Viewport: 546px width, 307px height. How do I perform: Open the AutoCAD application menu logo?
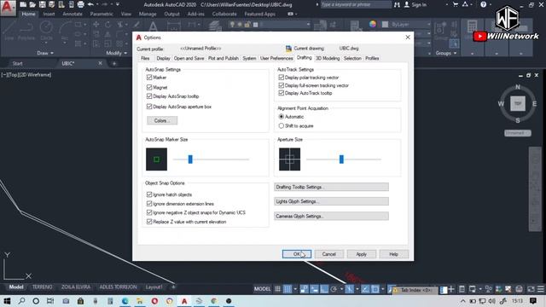coord(8,9)
